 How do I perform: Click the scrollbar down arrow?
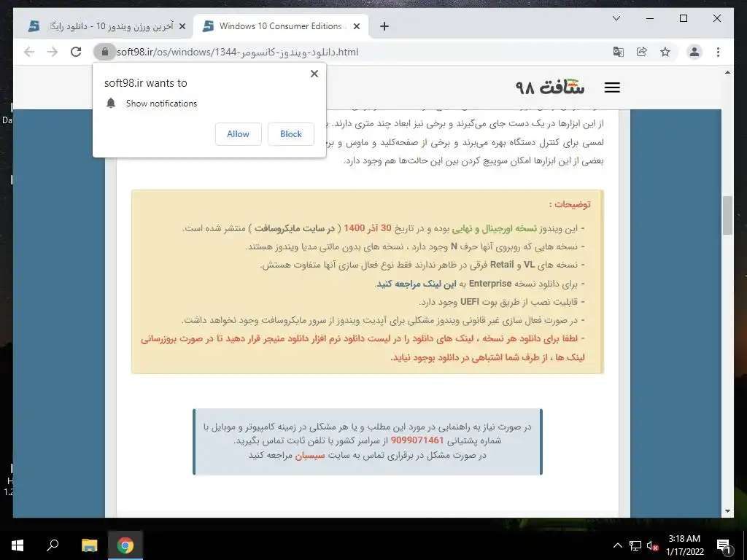click(727, 511)
